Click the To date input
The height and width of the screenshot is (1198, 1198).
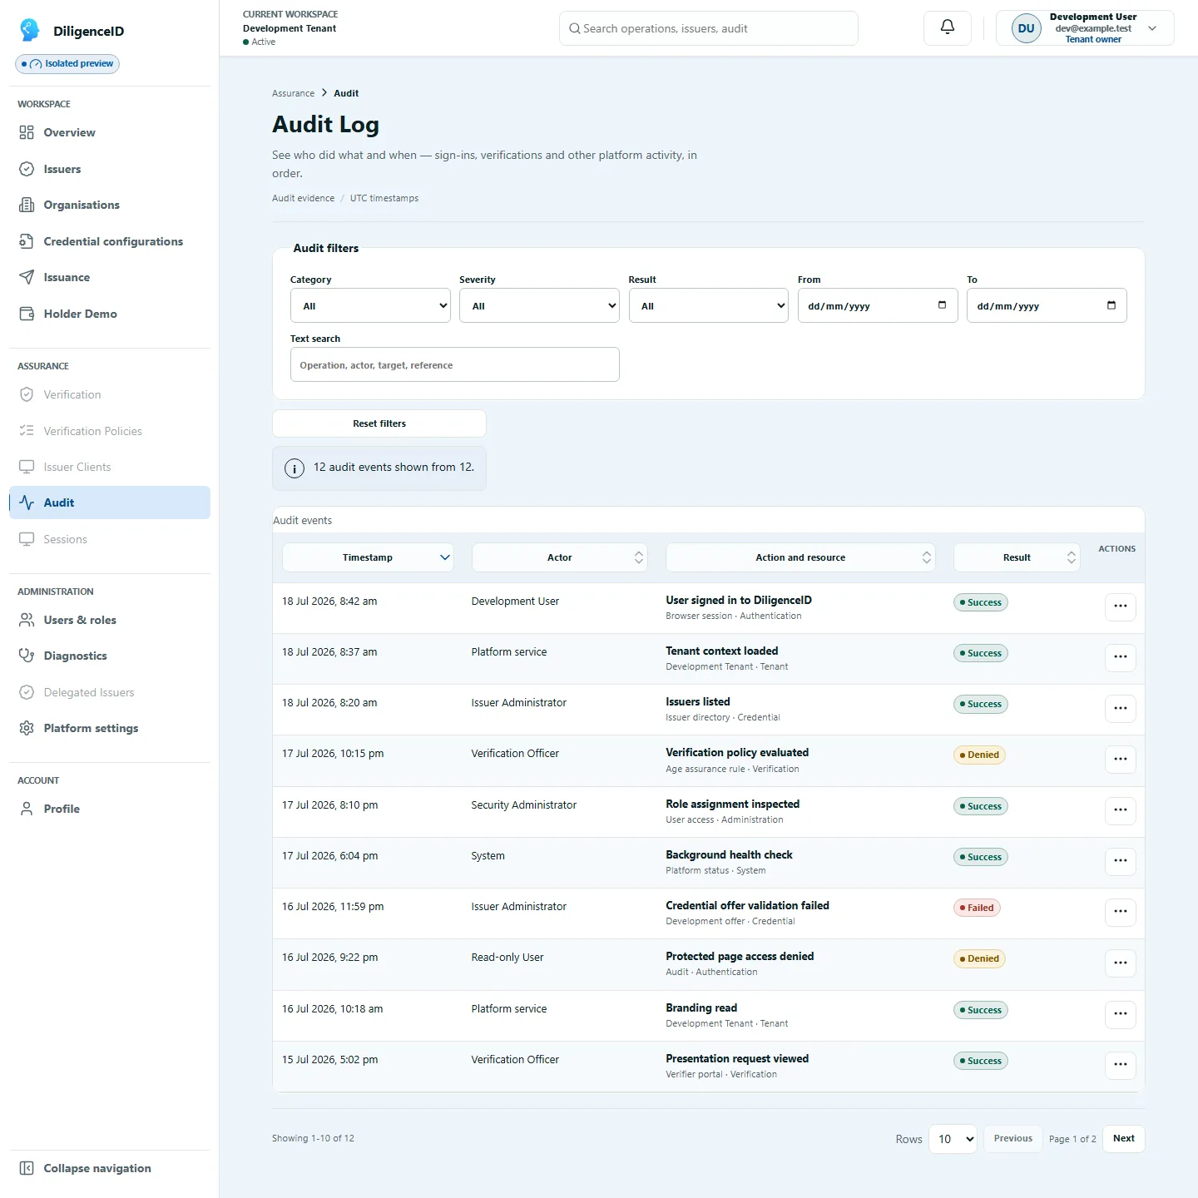[1047, 305]
